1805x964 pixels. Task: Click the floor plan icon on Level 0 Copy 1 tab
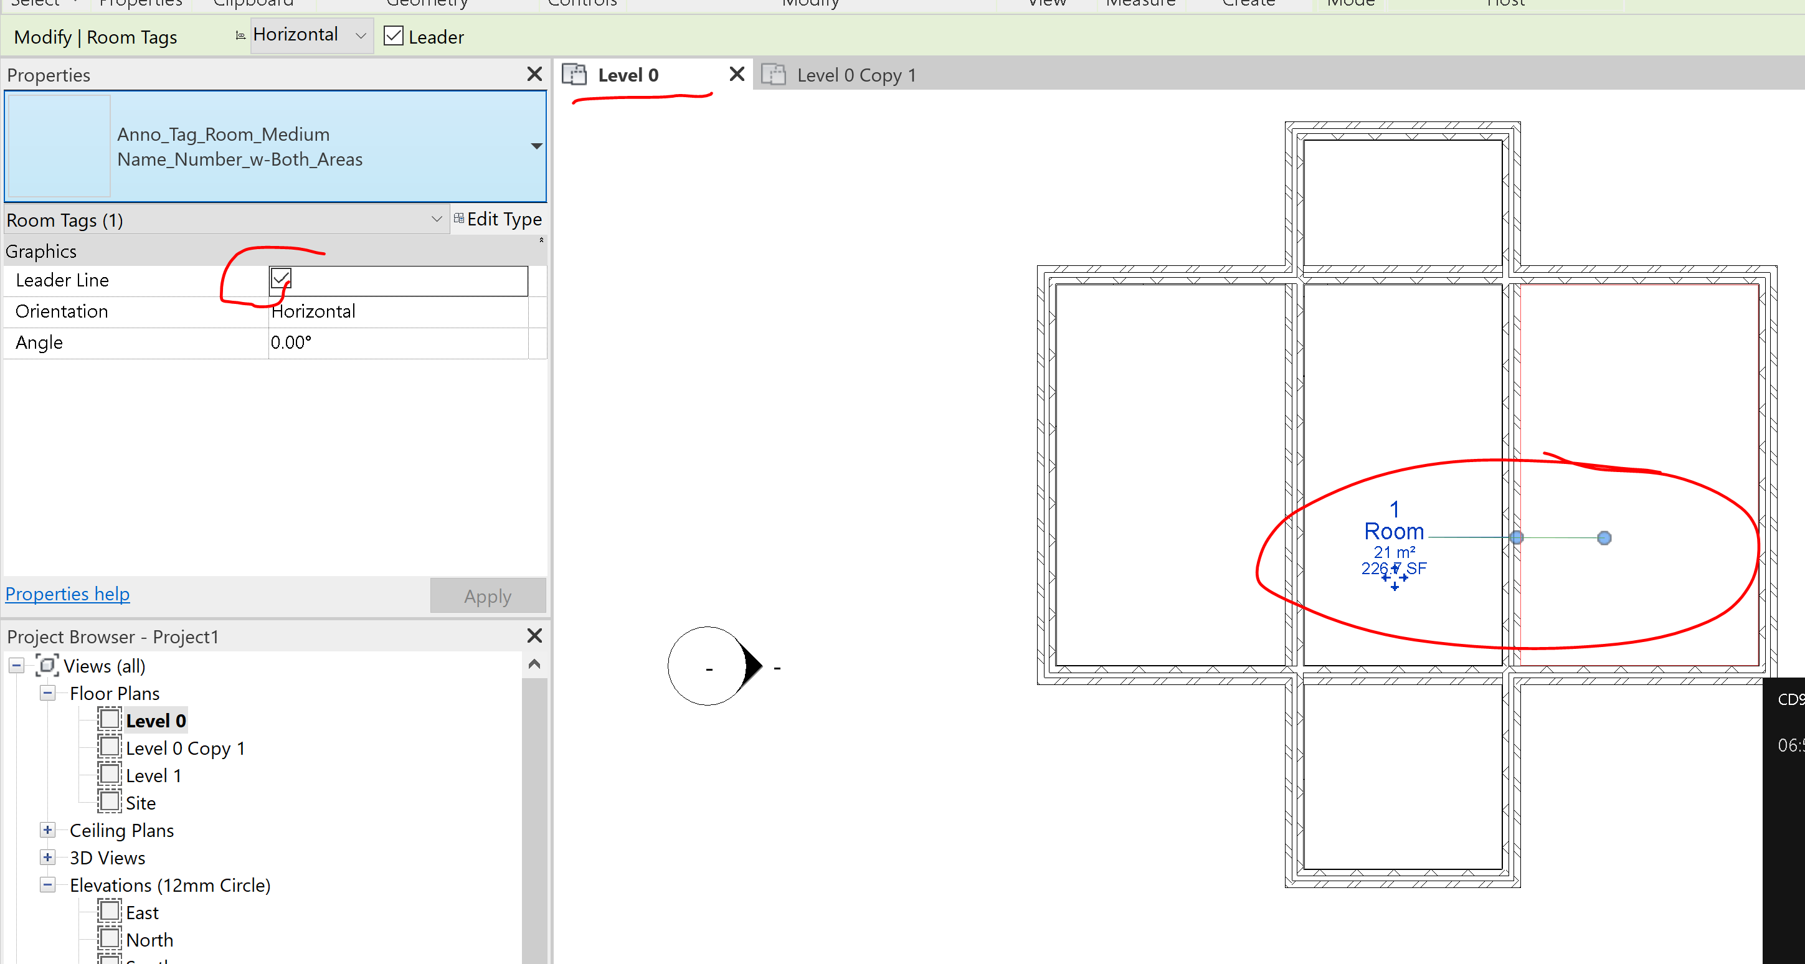coord(774,74)
